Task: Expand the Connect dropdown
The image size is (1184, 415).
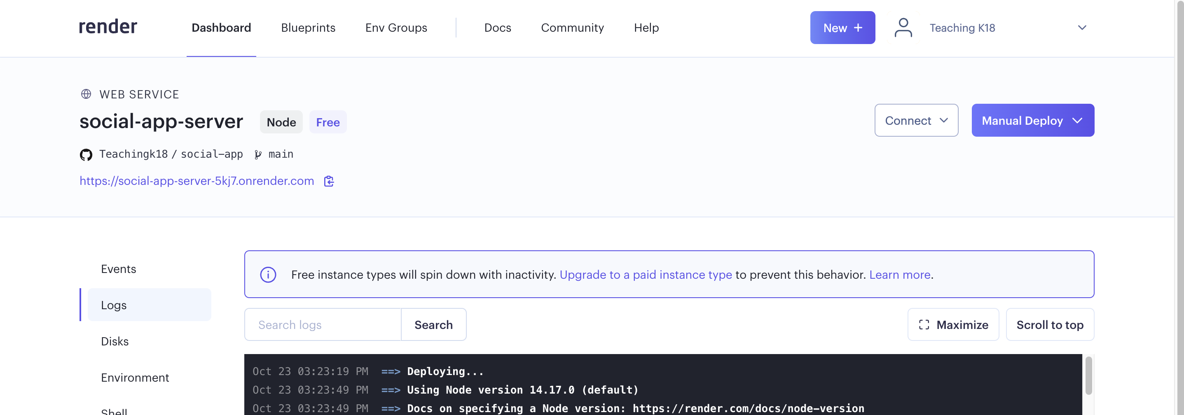Action: click(916, 120)
